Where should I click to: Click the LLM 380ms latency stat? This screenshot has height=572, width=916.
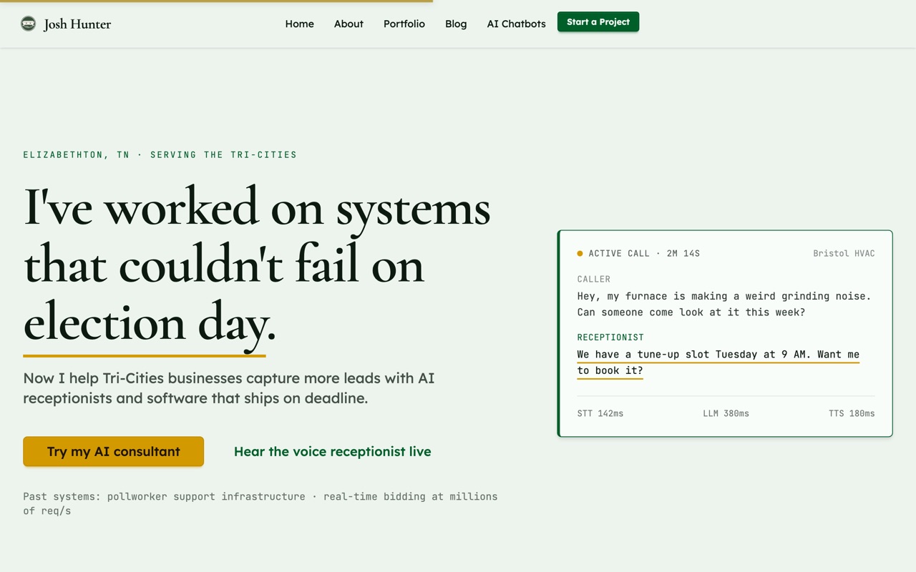click(726, 413)
